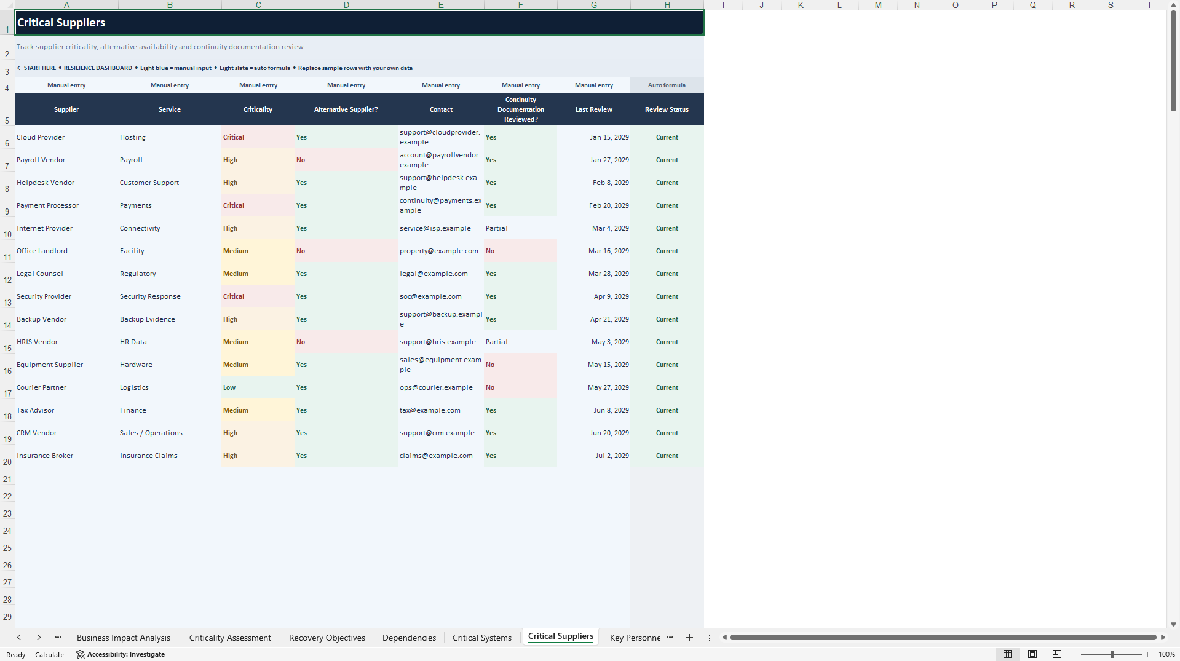Click the vertical scrollbar thumb

pyautogui.click(x=1173, y=61)
